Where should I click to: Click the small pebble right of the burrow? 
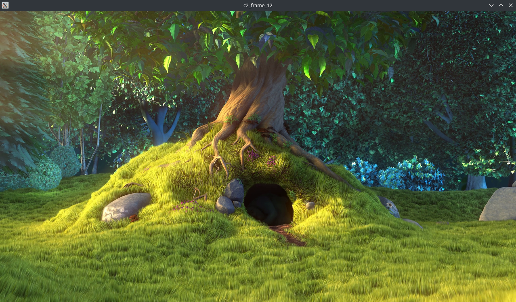coord(310,205)
